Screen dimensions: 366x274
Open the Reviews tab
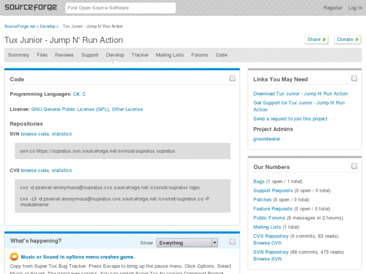(x=64, y=55)
